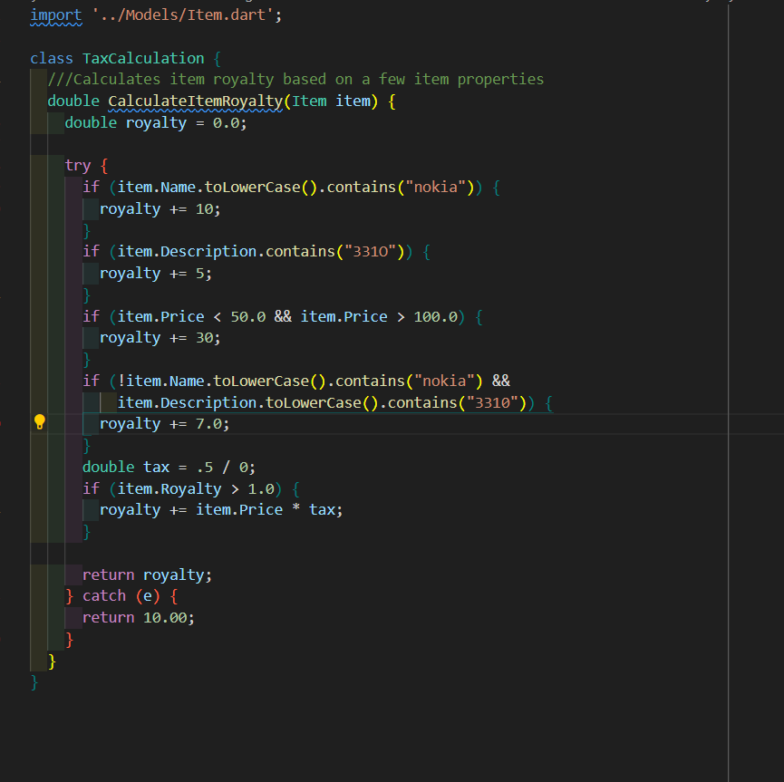
Task: Click the && operator in the nokia condition
Action: 500,381
